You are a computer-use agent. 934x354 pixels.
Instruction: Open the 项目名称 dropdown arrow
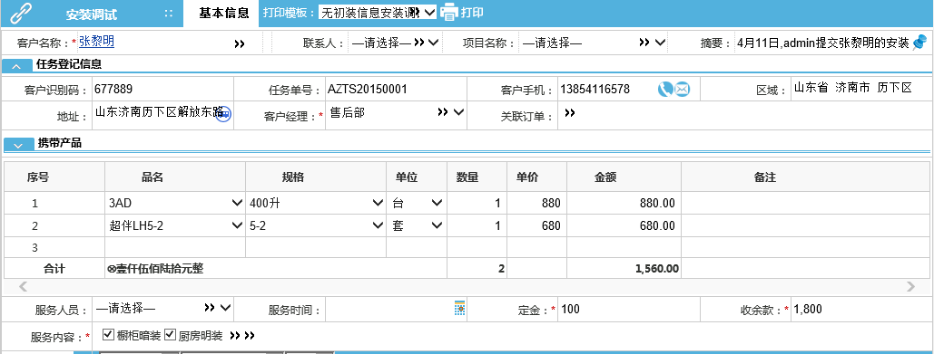pos(659,43)
